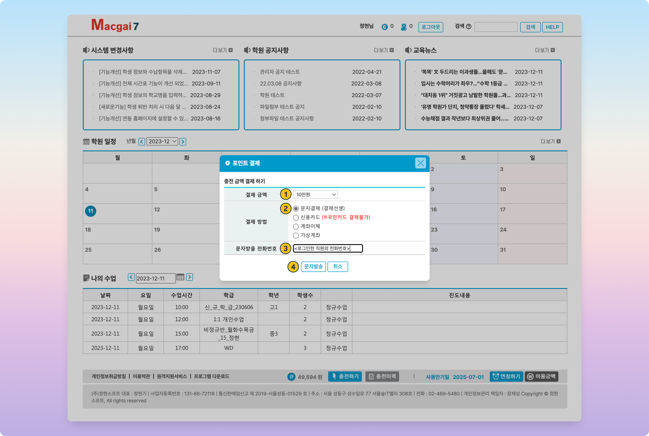The height and width of the screenshot is (436, 649).
Task: Pick 가상계좌 payment option
Action: pos(296,235)
